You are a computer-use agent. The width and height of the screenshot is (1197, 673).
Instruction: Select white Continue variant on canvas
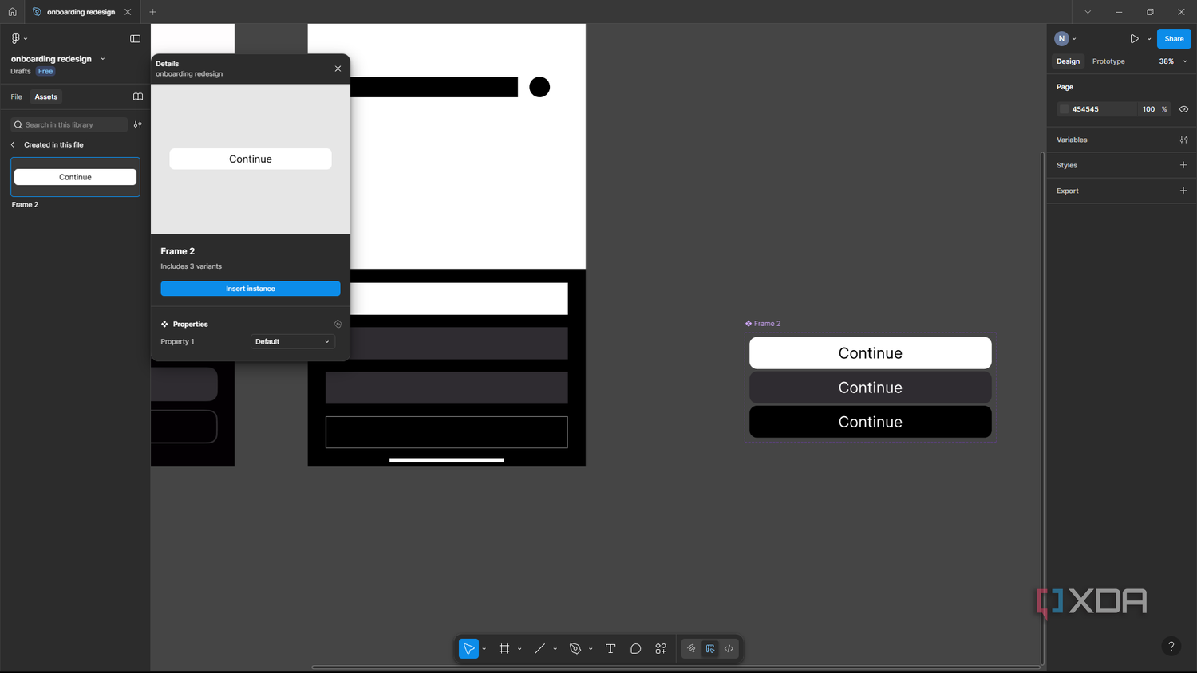coord(870,353)
